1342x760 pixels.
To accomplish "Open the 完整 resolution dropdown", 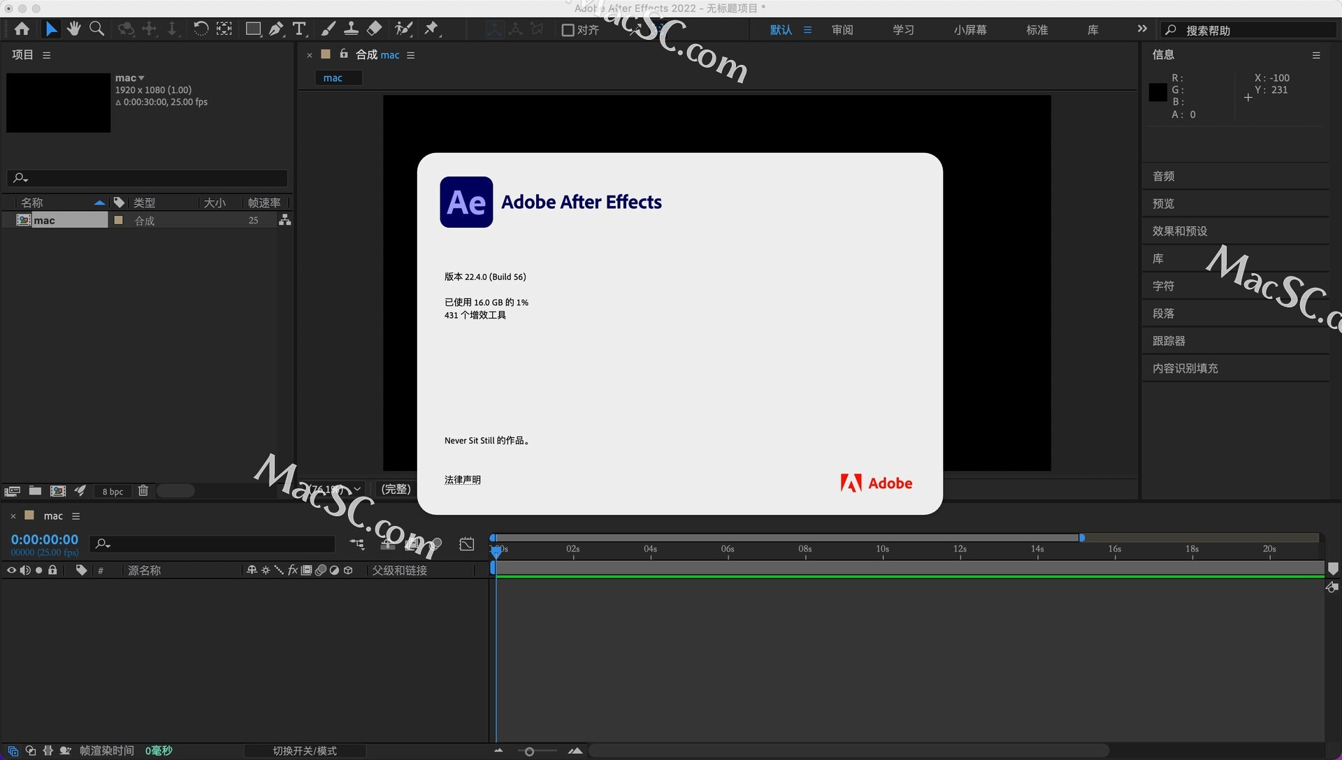I will click(395, 489).
